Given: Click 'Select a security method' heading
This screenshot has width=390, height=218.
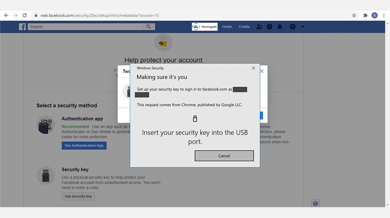Looking at the screenshot, I should 67,105.
